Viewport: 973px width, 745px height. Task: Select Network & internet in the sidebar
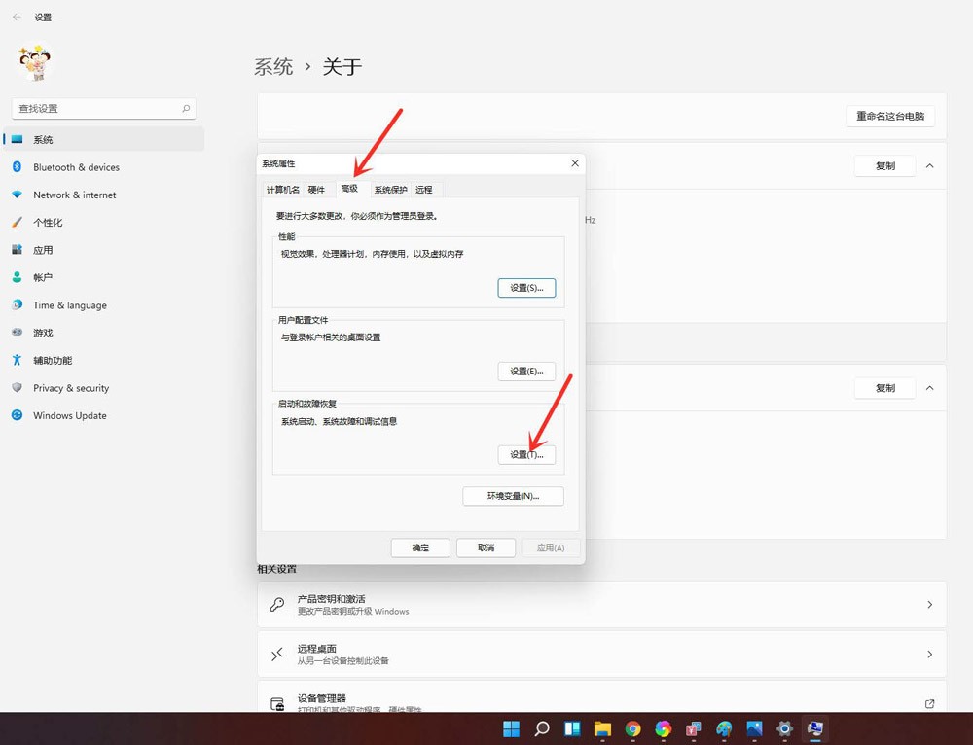tap(74, 195)
